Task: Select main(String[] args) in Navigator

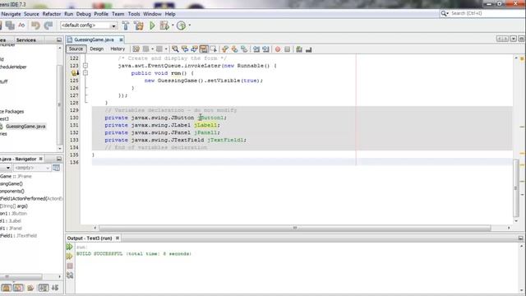Action: point(14,206)
